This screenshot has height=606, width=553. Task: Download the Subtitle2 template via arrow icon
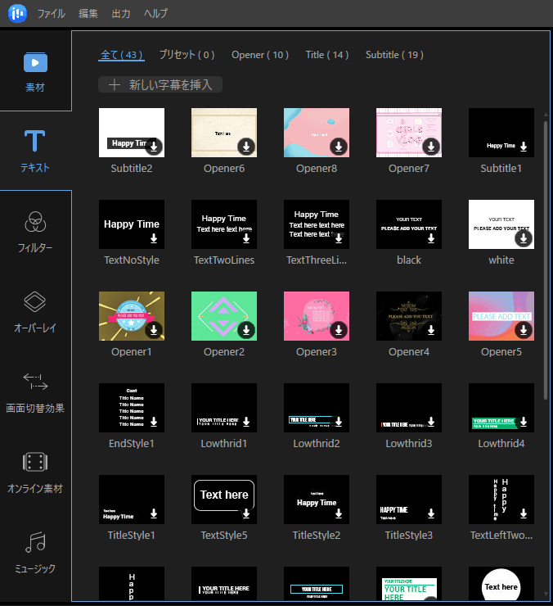[x=155, y=147]
